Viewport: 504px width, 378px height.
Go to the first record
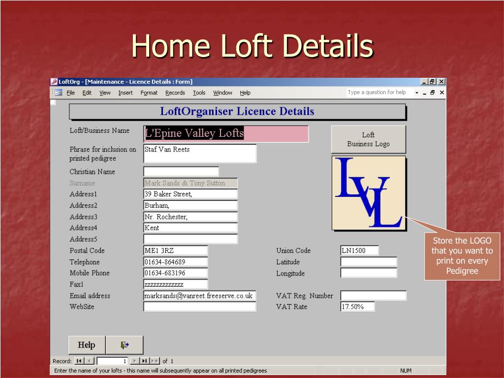pyautogui.click(x=79, y=361)
